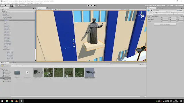Open the Gizmos dropdown in Scene view
Viewport: 184px width, 103px height.
click(x=123, y=9)
